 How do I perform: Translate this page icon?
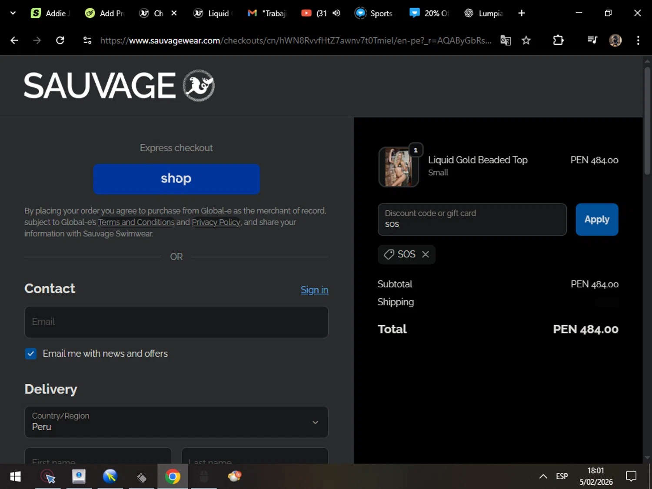[x=506, y=40]
